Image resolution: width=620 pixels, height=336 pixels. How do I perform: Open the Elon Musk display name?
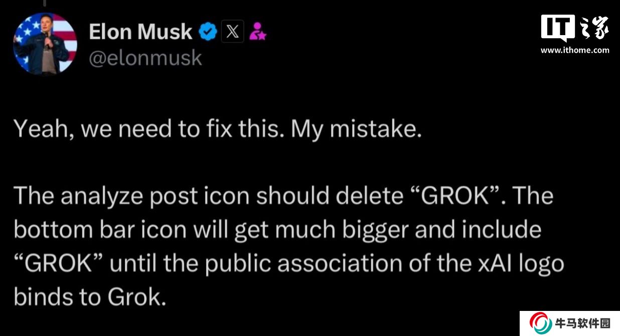[x=140, y=32]
